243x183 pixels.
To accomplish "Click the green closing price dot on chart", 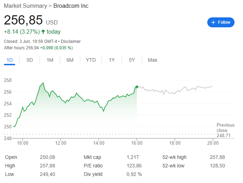I will 137,87.
